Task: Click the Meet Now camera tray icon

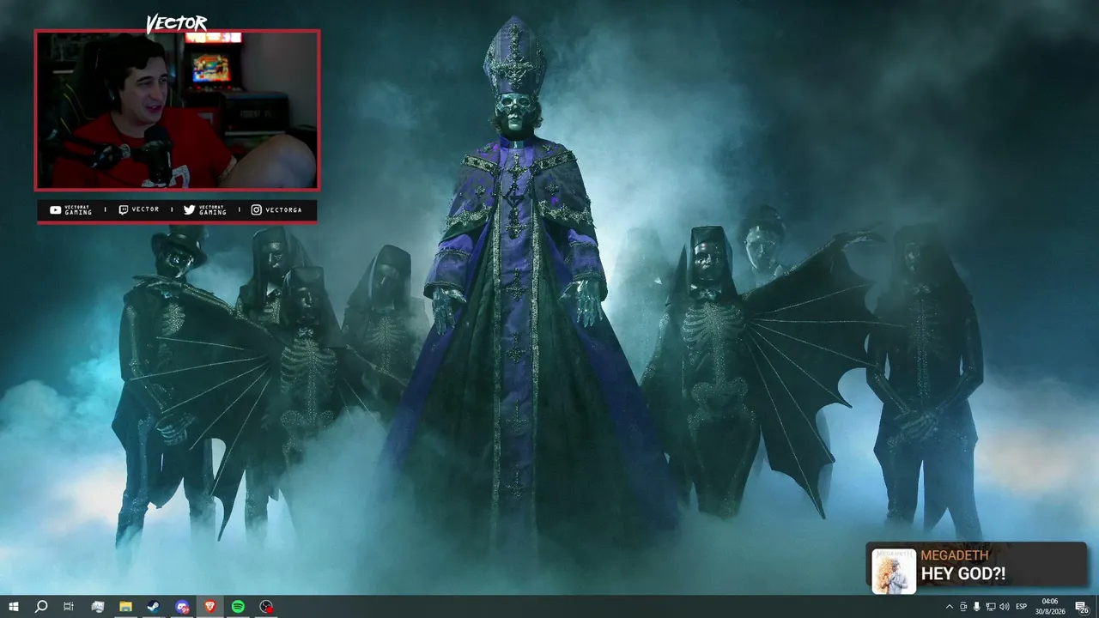Action: point(962,607)
